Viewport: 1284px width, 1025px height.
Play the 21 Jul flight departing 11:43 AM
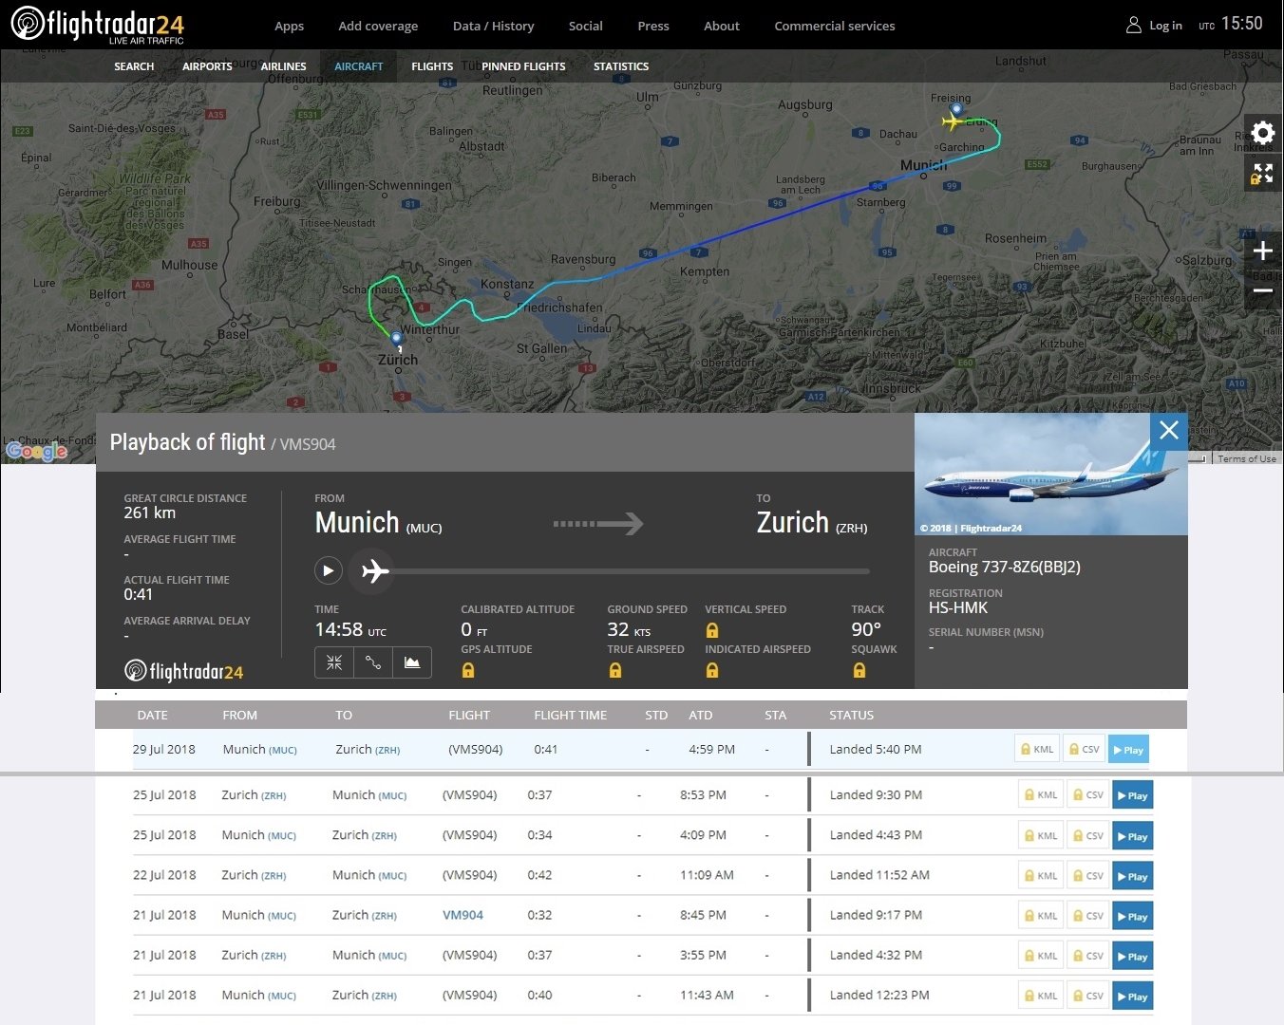pos(1132,997)
